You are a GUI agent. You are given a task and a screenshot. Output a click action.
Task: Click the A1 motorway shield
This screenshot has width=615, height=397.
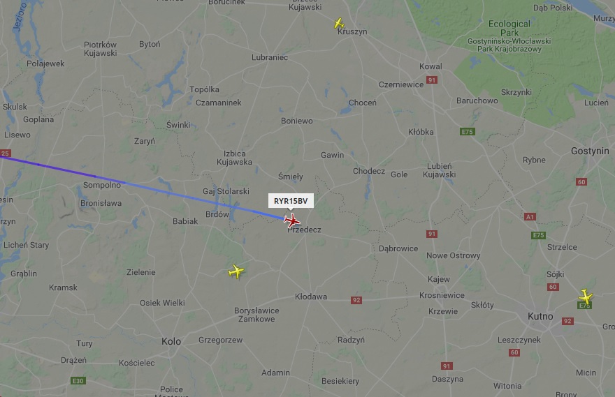point(530,216)
